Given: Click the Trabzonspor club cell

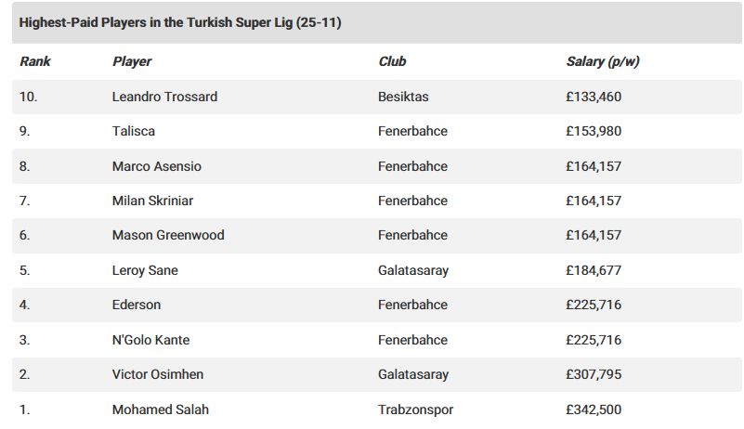Looking at the screenshot, I should (415, 409).
